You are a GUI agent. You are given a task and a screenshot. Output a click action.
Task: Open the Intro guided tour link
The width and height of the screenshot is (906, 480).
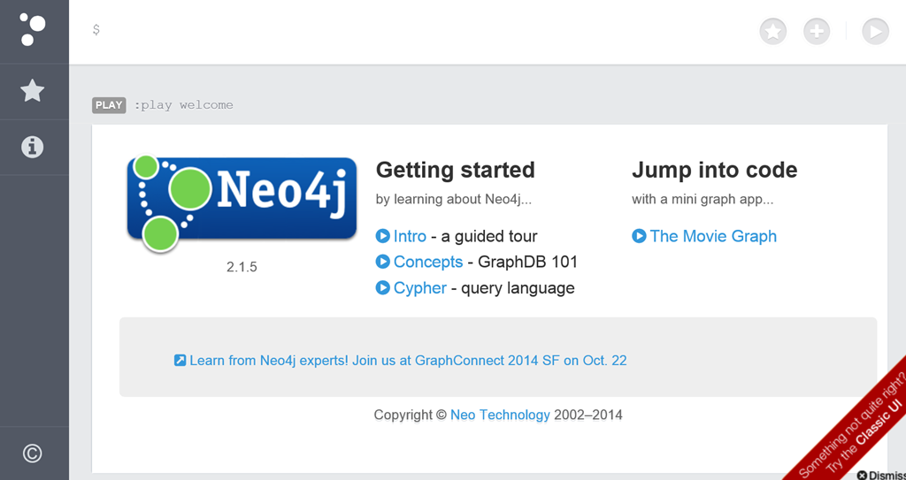tap(410, 236)
